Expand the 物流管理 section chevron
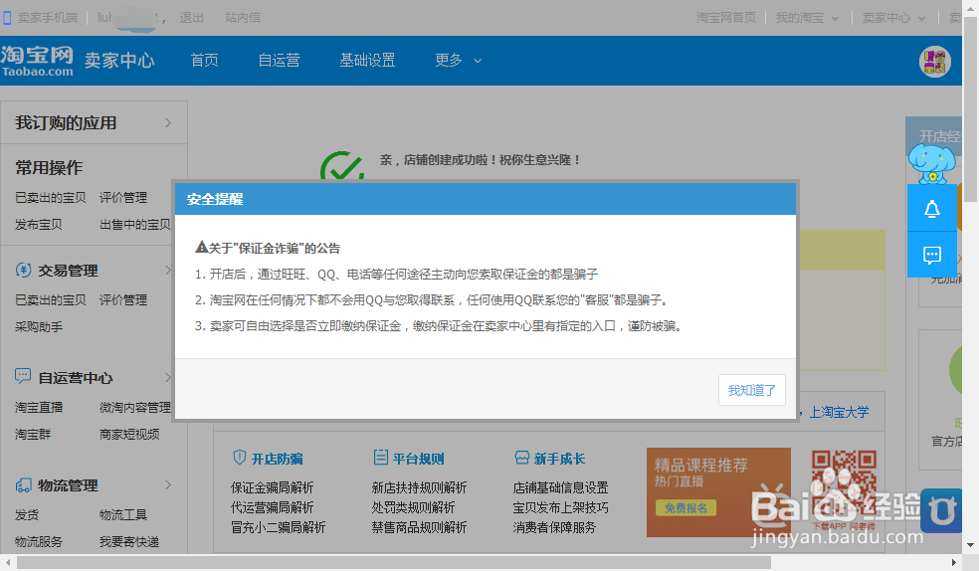Viewport: 979px width, 571px height. point(168,484)
